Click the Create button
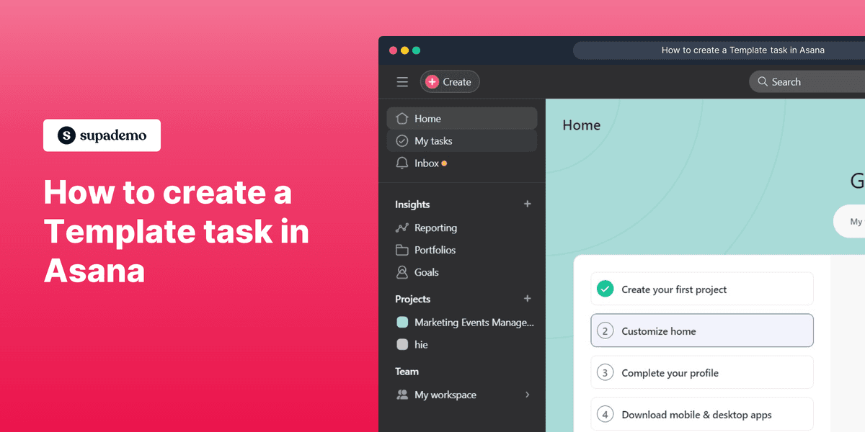This screenshot has width=865, height=432. point(450,81)
